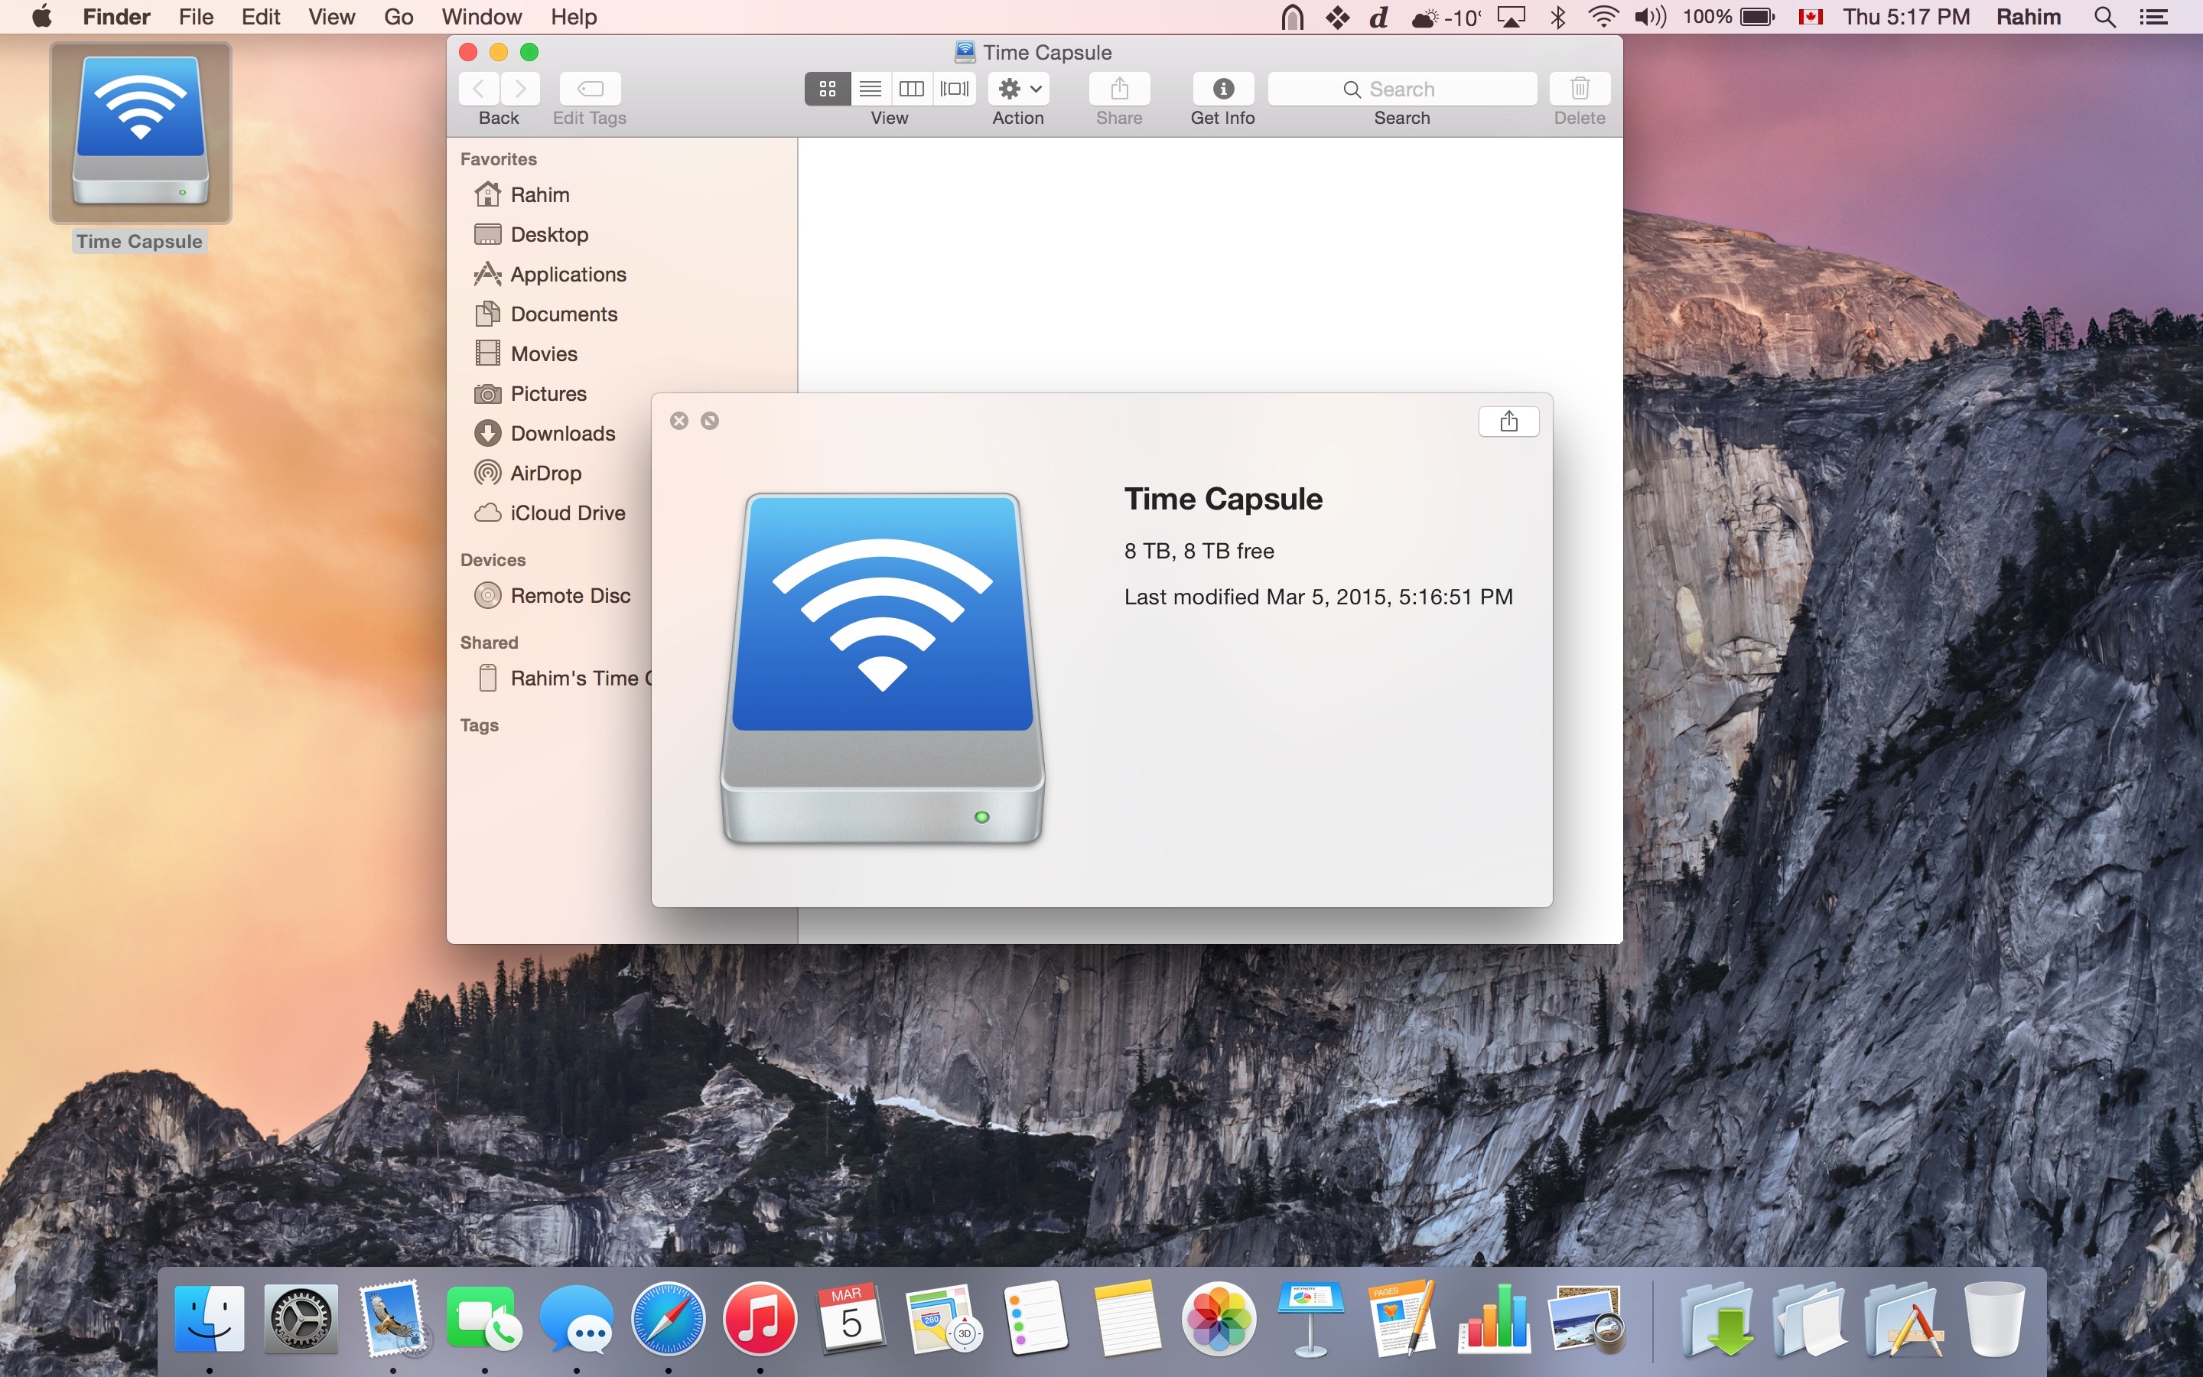Go back with the Back arrow
The width and height of the screenshot is (2203, 1377).
[479, 88]
